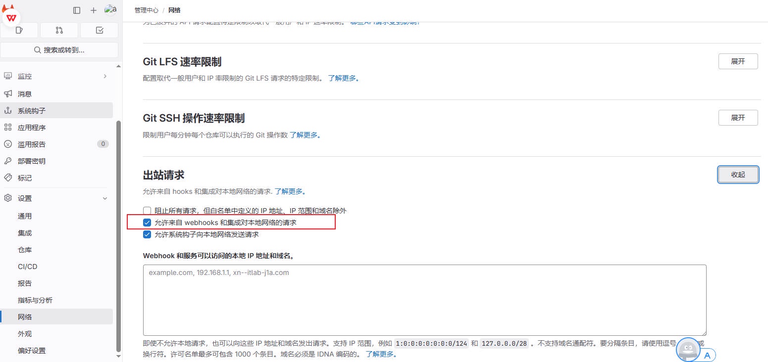This screenshot has height=362, width=768.
Task: Click the plus create new icon
Action: pos(94,10)
